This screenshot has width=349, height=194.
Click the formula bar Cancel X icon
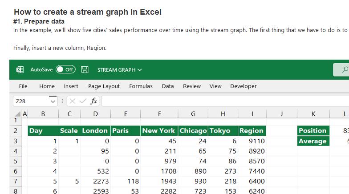point(72,101)
